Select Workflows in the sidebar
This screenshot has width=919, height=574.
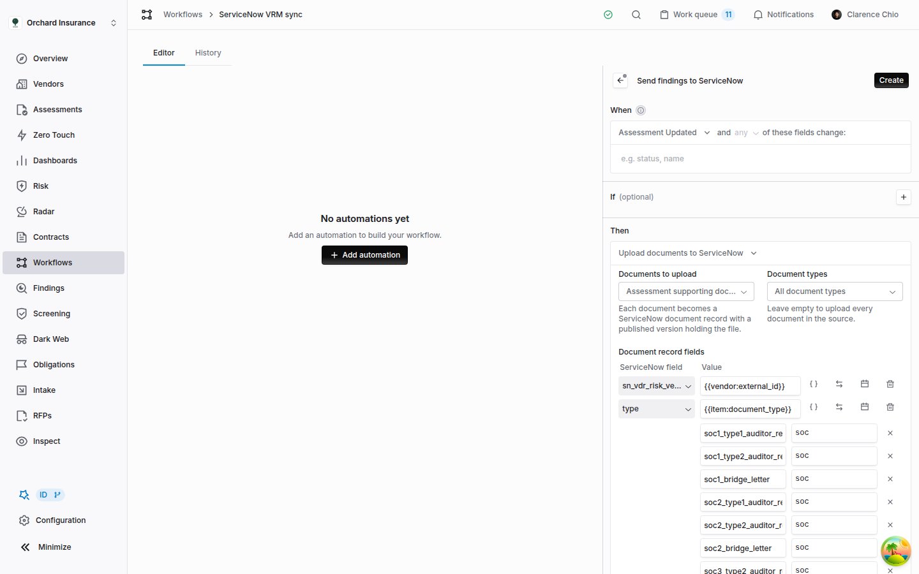click(x=63, y=263)
